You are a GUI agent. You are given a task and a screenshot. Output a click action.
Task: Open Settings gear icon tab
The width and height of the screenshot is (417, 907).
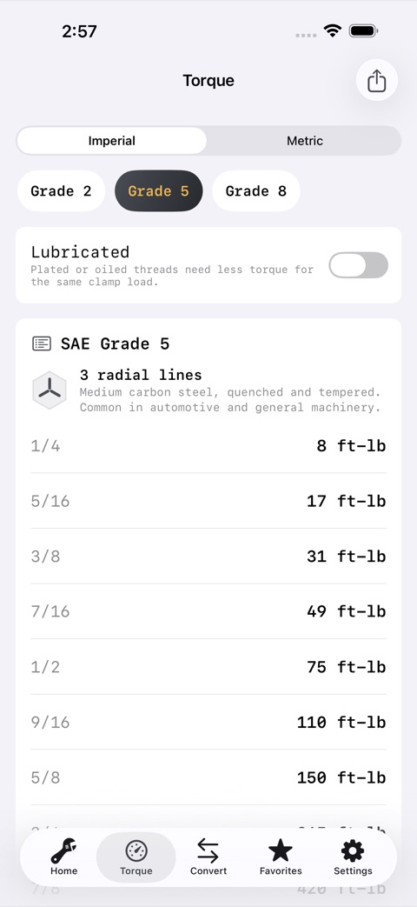(353, 857)
